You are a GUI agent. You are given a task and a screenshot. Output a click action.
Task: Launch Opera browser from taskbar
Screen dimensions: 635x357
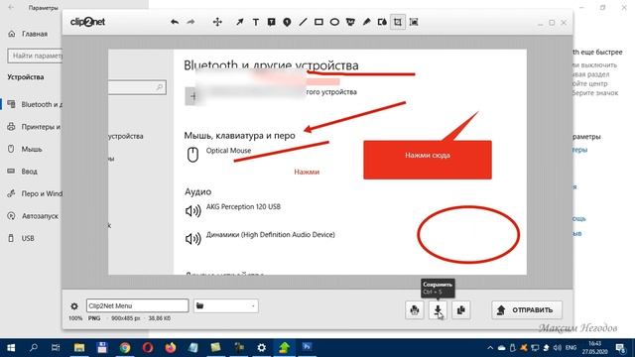[148, 348]
